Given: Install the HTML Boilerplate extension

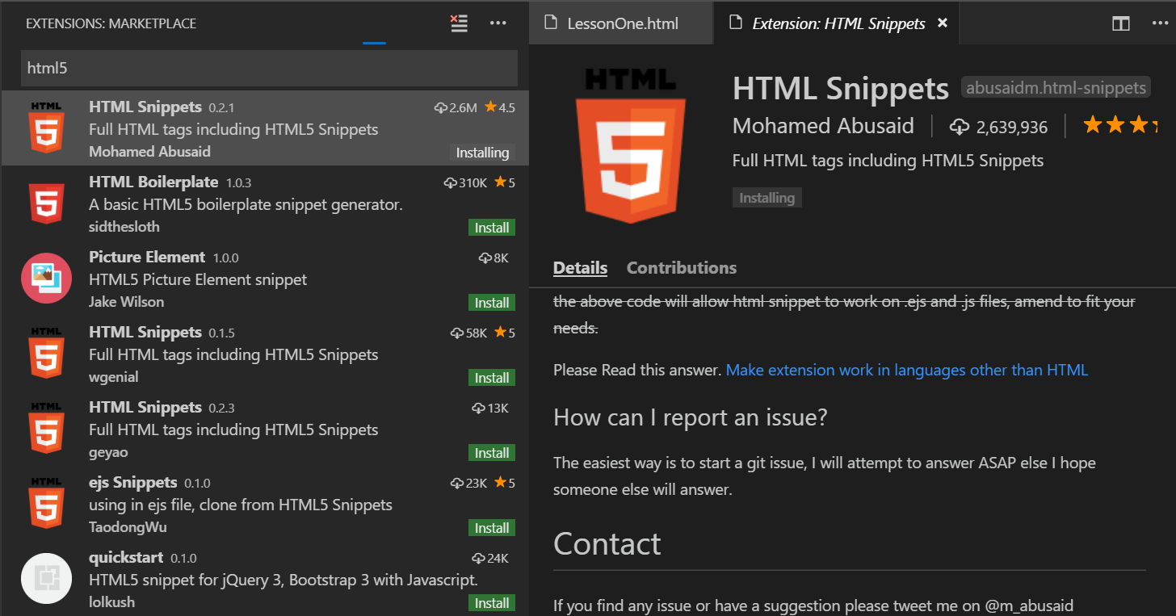Looking at the screenshot, I should click(x=492, y=228).
